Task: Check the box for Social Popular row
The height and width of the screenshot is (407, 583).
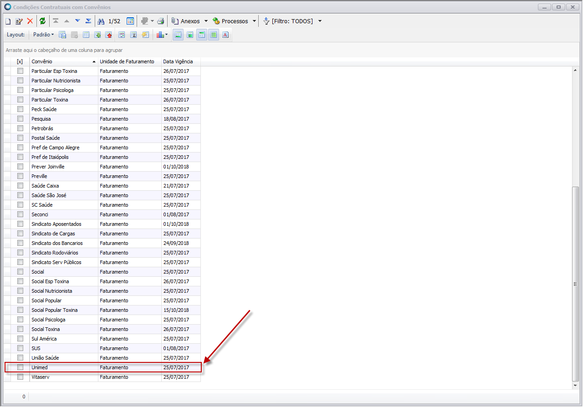Action: tap(20, 300)
